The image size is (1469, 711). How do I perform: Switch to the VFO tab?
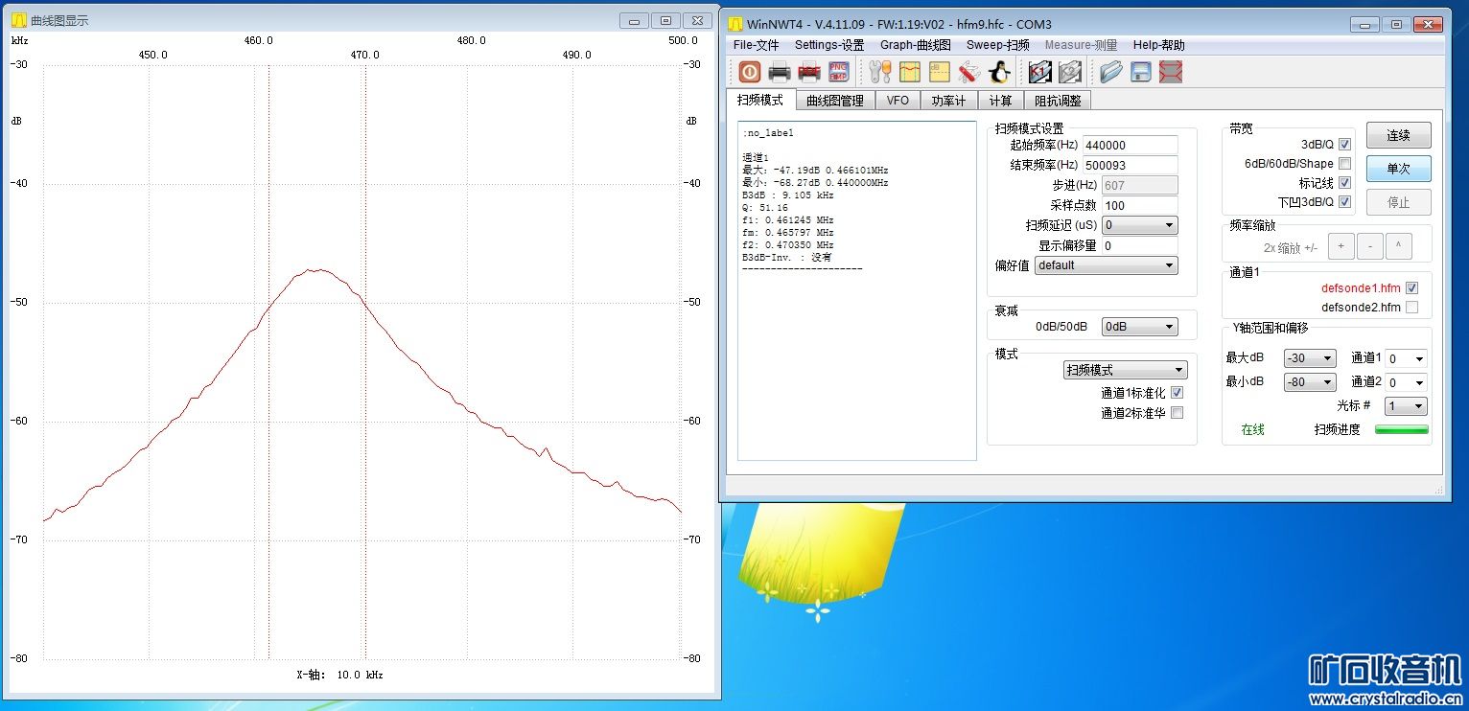pos(898,101)
